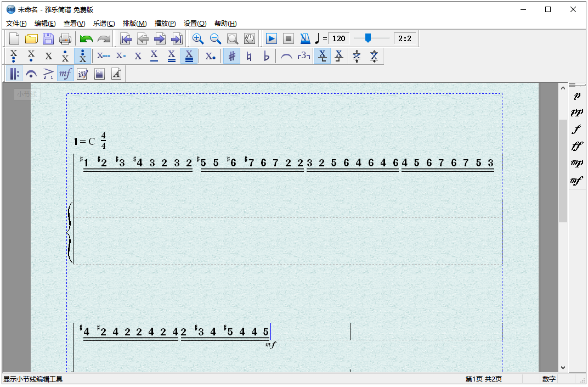Select the natural accidental tool
Viewport: 588px width, 387px height.
click(249, 56)
